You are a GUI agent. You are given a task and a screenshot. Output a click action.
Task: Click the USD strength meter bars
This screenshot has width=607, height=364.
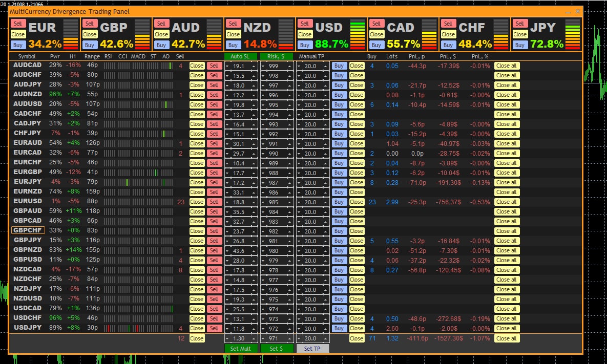click(x=358, y=34)
